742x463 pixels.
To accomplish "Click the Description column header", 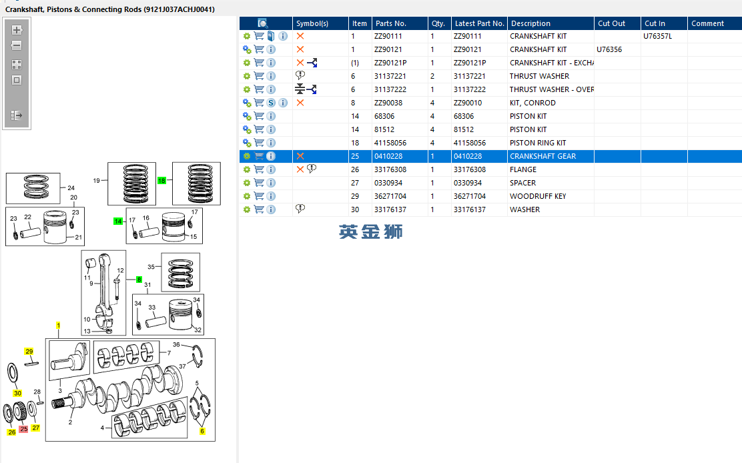I will pos(530,23).
